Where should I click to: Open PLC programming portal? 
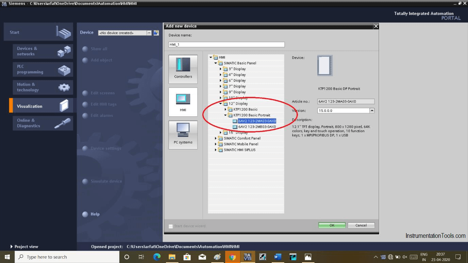pyautogui.click(x=43, y=69)
